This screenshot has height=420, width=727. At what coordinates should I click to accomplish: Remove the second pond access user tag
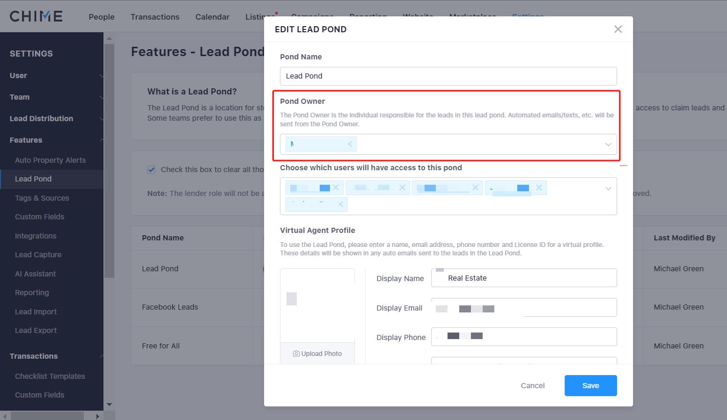coord(402,188)
